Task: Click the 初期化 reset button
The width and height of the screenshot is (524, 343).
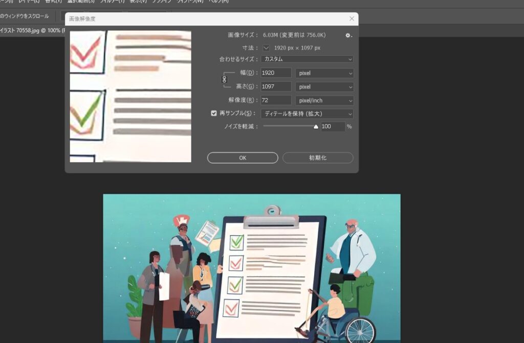Action: pos(318,158)
